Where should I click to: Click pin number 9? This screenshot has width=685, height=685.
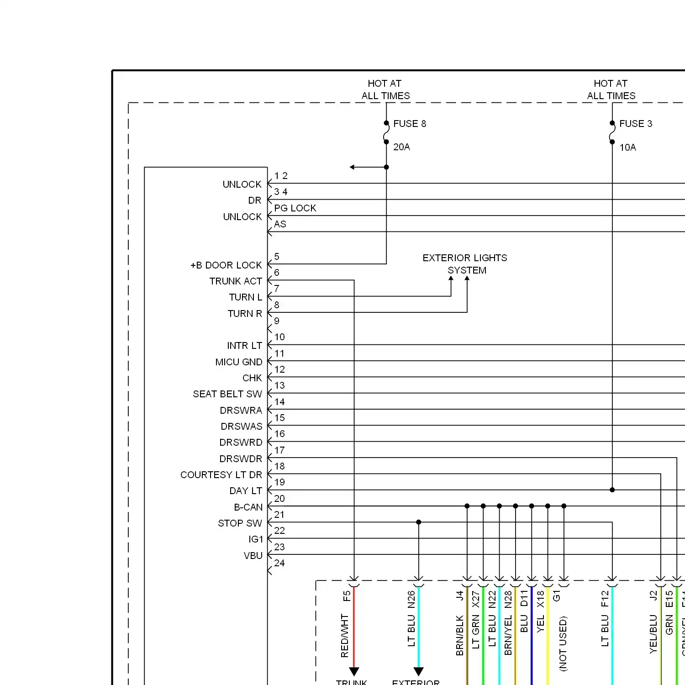pos(277,321)
